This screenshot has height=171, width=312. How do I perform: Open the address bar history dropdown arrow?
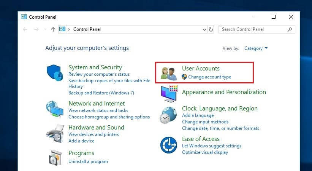[204, 29]
